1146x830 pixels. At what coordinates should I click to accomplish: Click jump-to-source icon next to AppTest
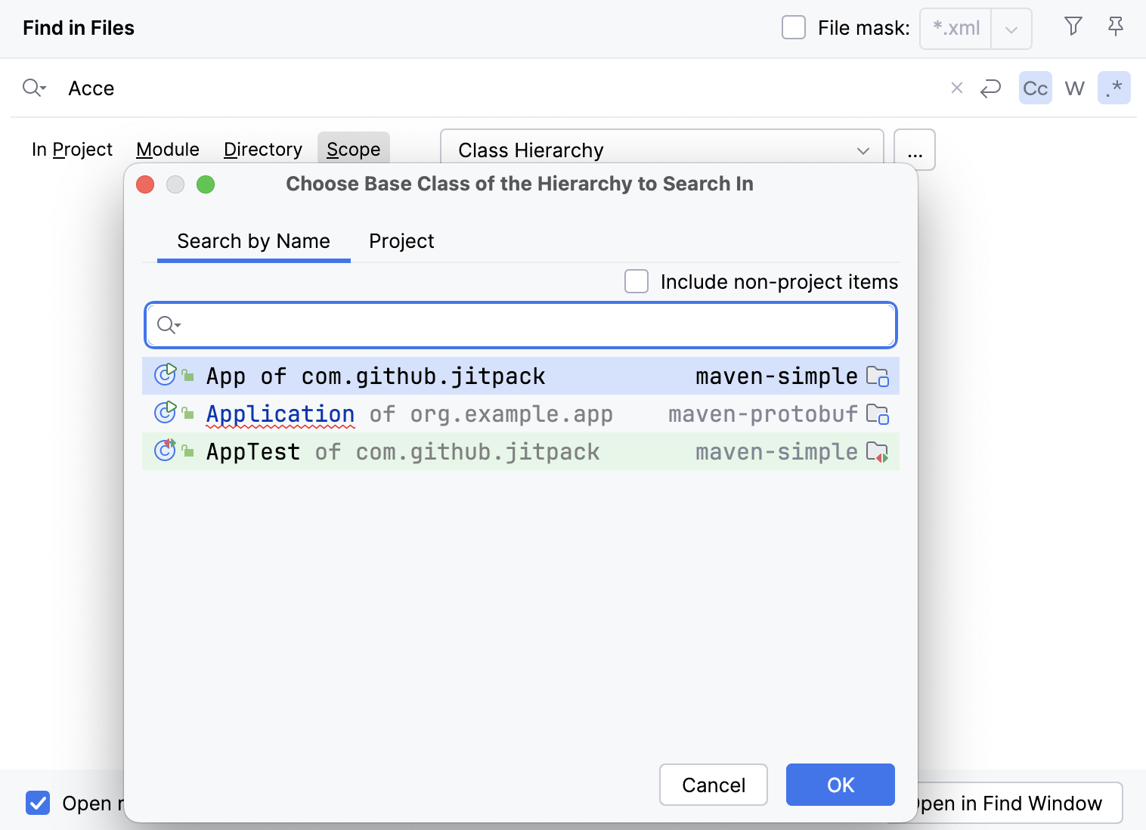point(877,451)
